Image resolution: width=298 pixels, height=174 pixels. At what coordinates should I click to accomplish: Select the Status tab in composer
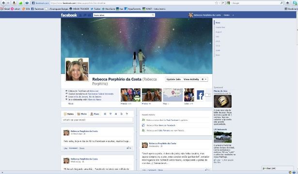[69, 114]
